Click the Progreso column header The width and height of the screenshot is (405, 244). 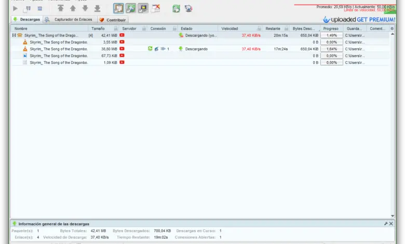click(x=331, y=29)
